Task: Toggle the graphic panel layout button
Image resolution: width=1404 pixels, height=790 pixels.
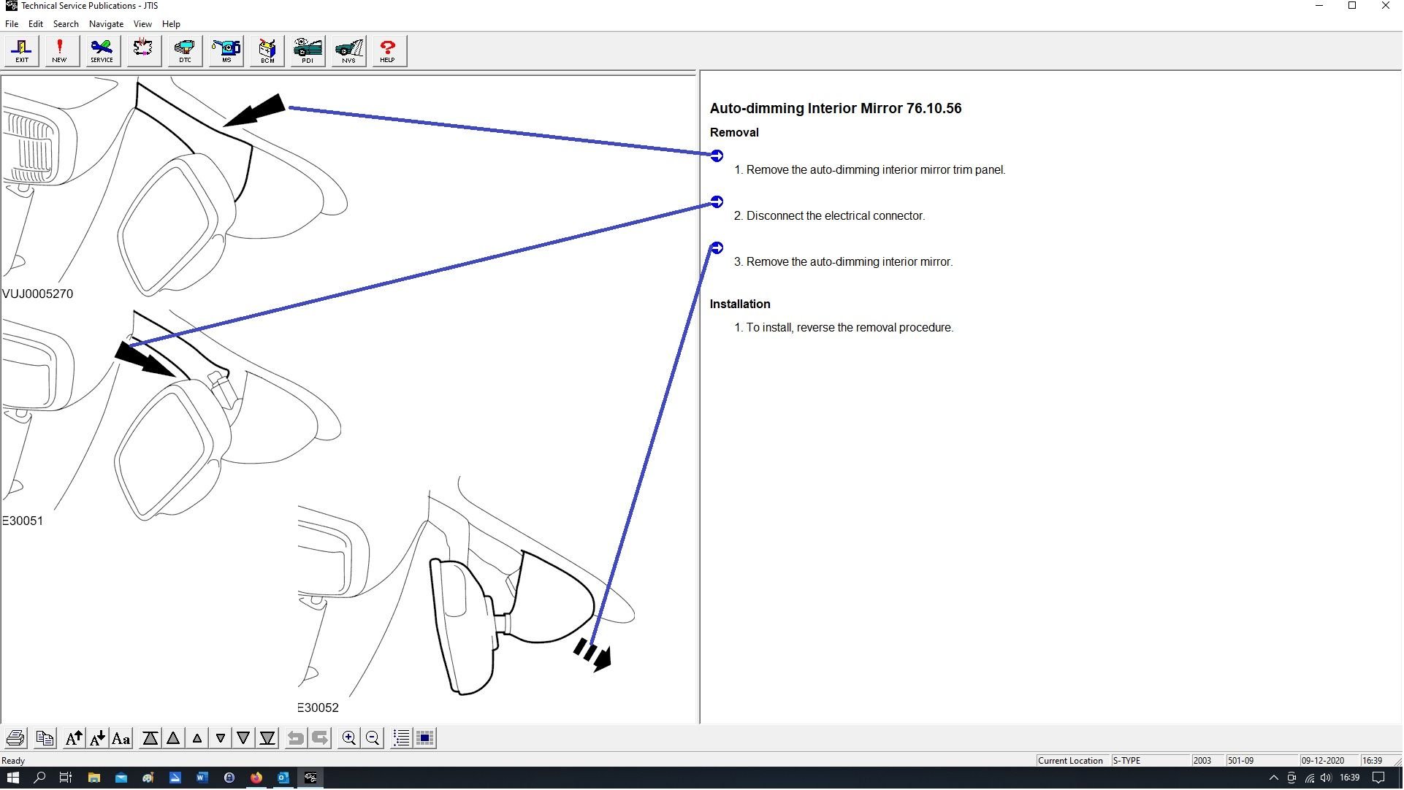Action: point(425,739)
